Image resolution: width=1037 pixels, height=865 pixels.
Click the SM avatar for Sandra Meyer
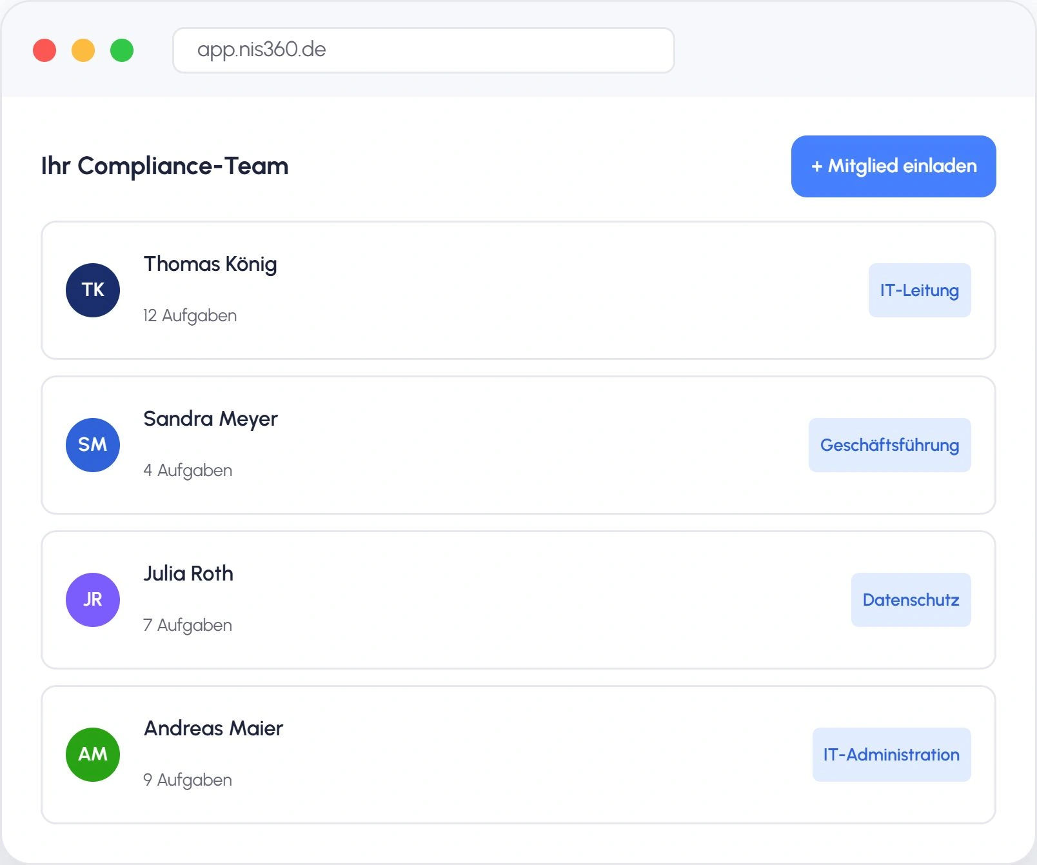pyautogui.click(x=93, y=445)
